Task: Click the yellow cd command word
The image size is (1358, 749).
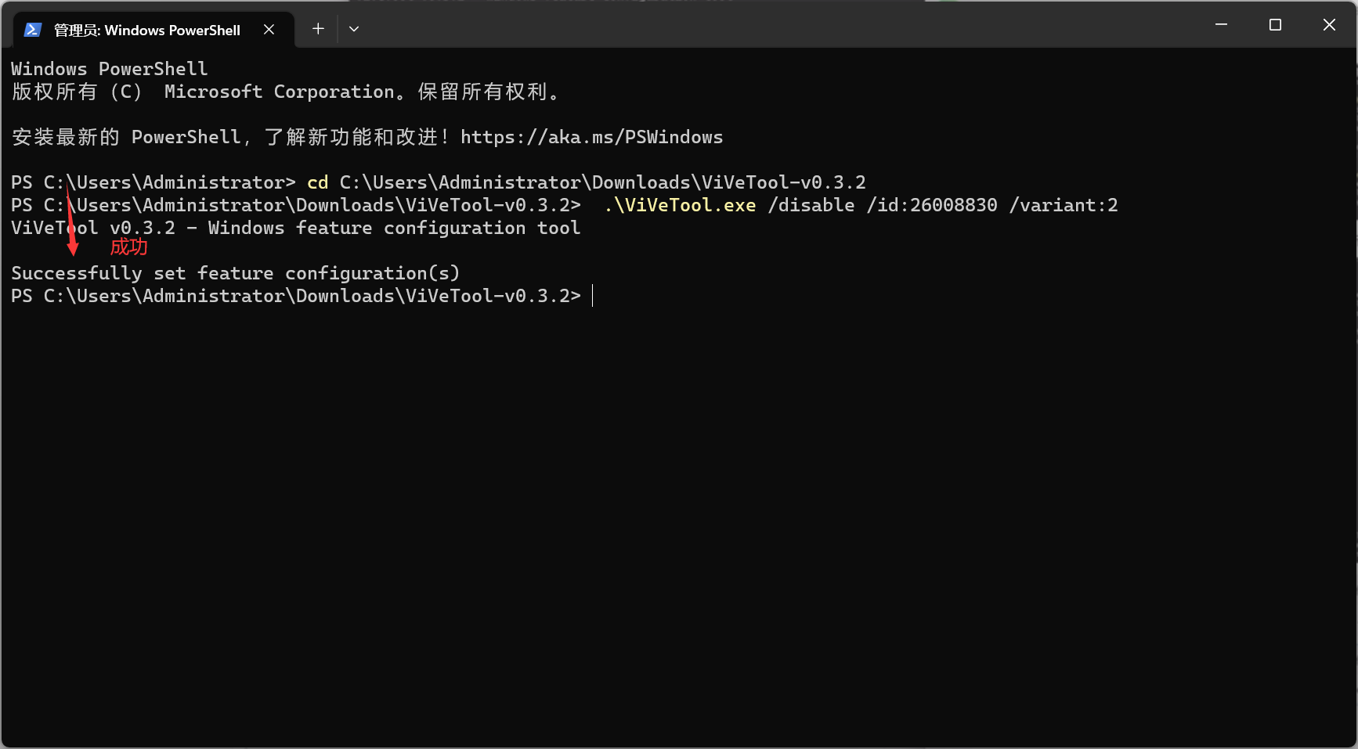Action: pos(317,182)
